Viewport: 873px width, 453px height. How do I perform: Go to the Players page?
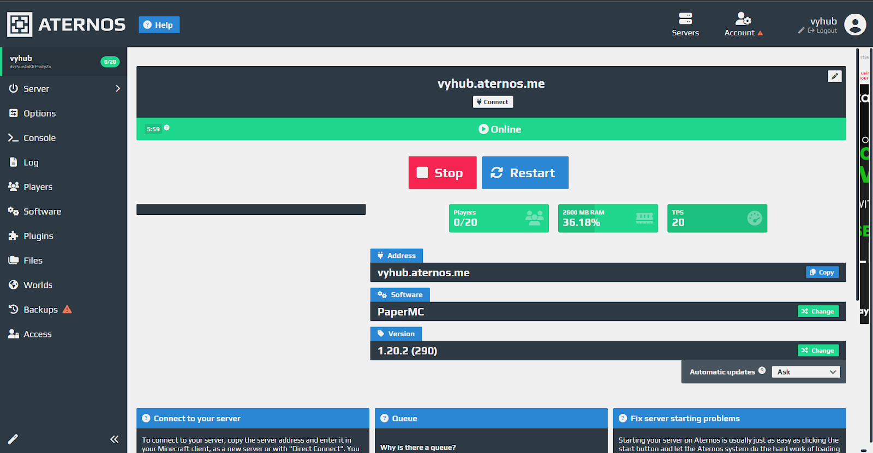click(63, 186)
